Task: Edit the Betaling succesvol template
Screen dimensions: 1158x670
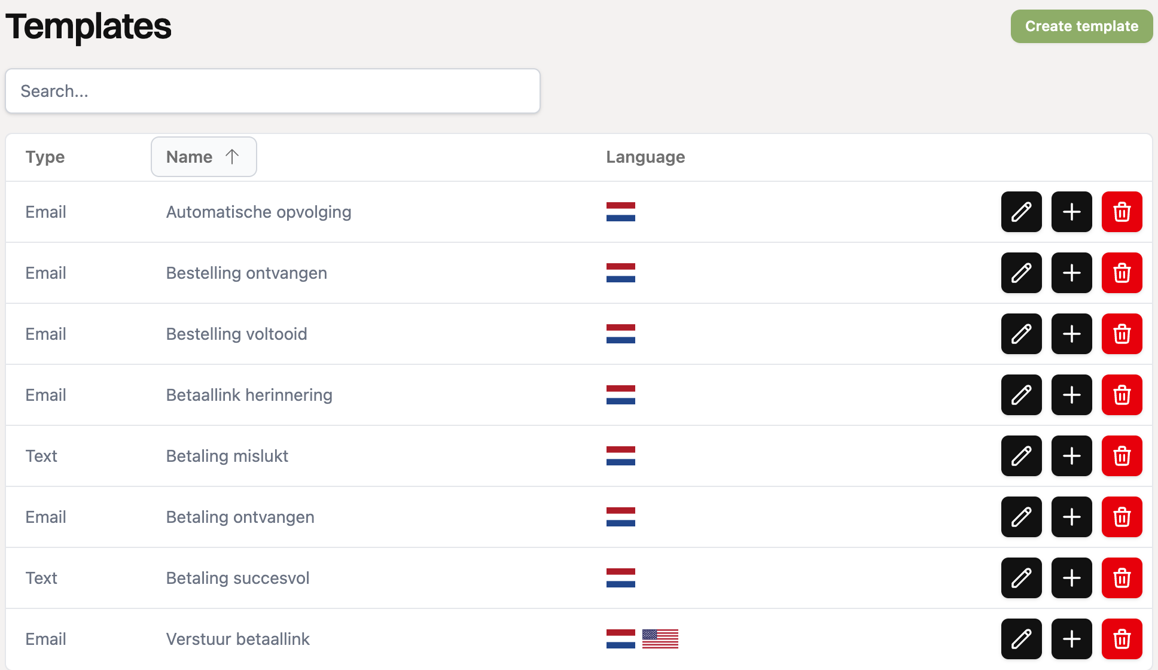Action: pyautogui.click(x=1022, y=578)
